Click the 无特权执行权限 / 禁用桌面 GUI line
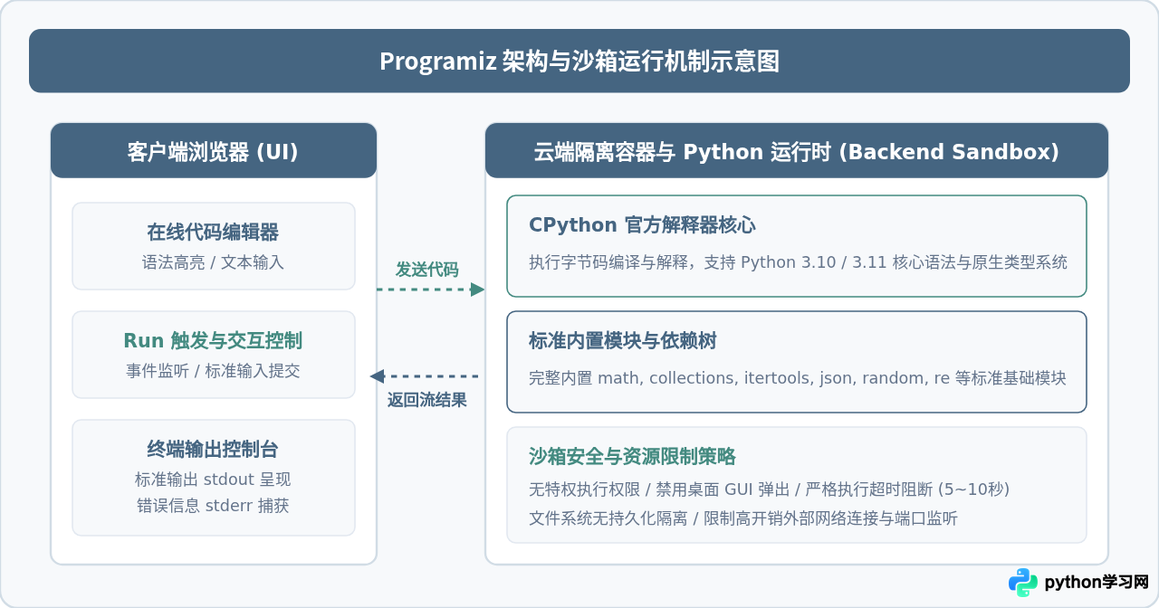 click(x=770, y=489)
